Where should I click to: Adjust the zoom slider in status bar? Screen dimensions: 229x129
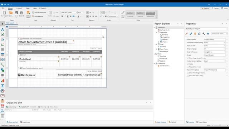[x=220, y=125]
